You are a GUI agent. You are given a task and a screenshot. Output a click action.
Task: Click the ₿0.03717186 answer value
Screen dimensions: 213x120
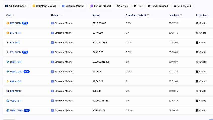100,43
